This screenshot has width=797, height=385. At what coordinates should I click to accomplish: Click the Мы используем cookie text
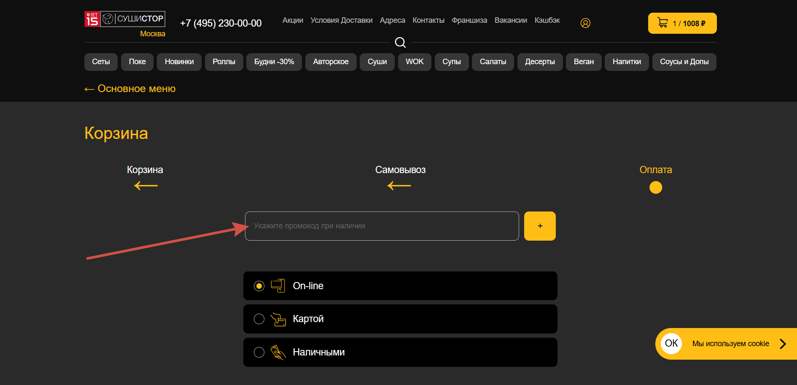(x=731, y=344)
